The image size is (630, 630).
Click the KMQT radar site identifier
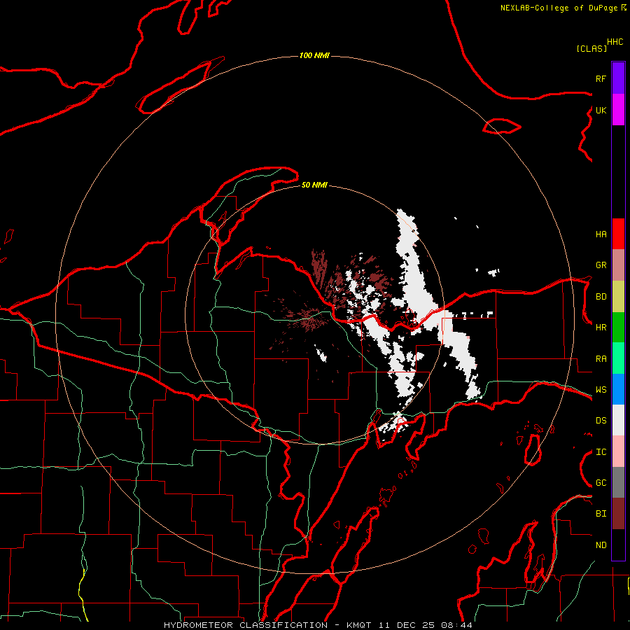(x=359, y=625)
